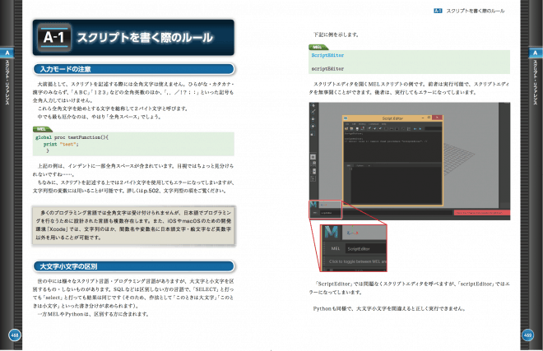Switch to the MEL tab in Script Editor
Image resolution: width=543 pixels, height=351 pixels.
350,165
